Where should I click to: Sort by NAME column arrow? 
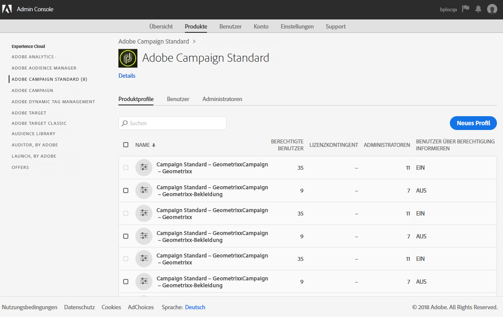153,145
